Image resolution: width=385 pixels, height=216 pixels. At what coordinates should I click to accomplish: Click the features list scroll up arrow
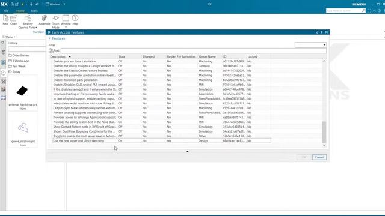[x=324, y=61]
